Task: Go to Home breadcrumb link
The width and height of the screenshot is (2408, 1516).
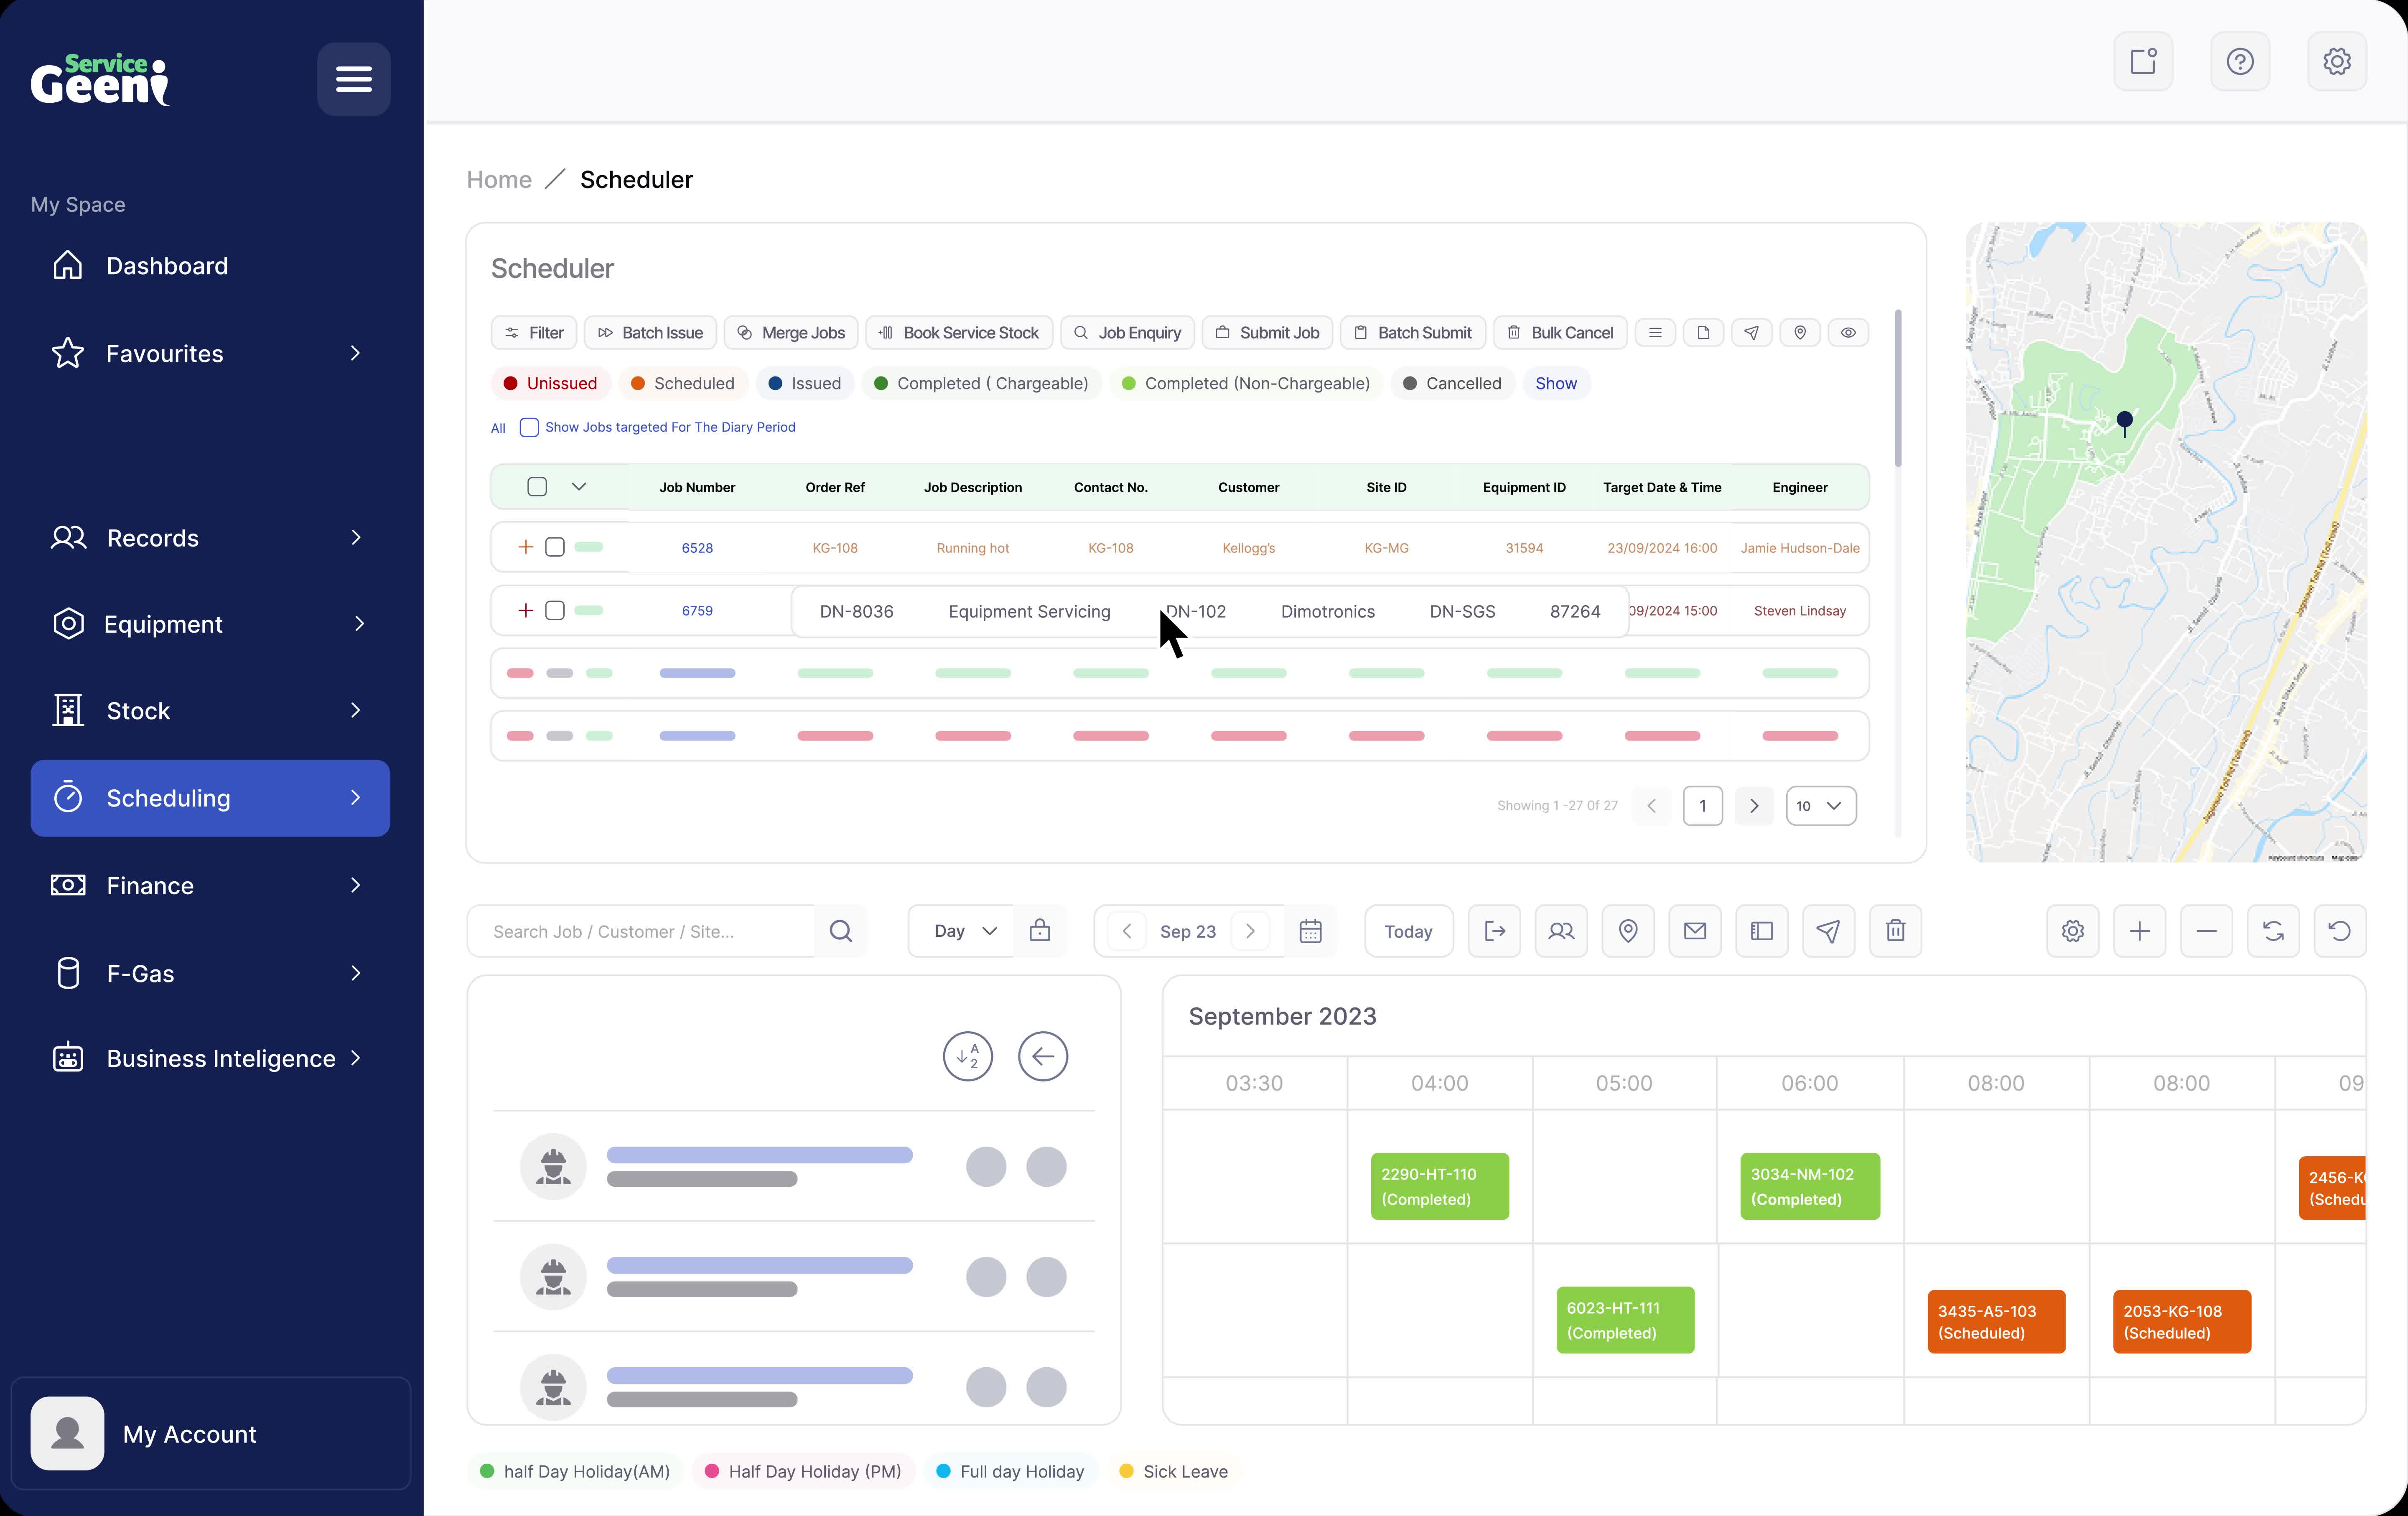Action: (499, 180)
